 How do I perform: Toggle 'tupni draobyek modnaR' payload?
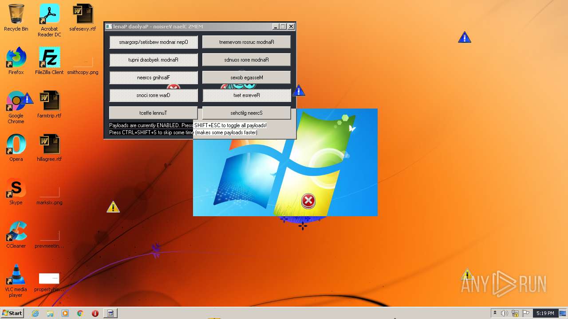(x=154, y=60)
